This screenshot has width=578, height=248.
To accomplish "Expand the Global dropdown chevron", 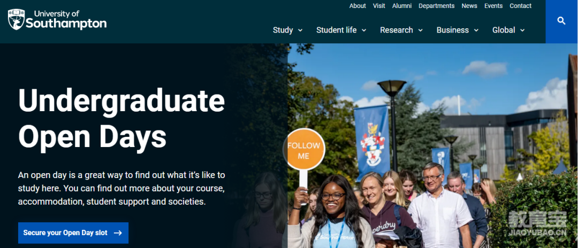I will [x=522, y=30].
